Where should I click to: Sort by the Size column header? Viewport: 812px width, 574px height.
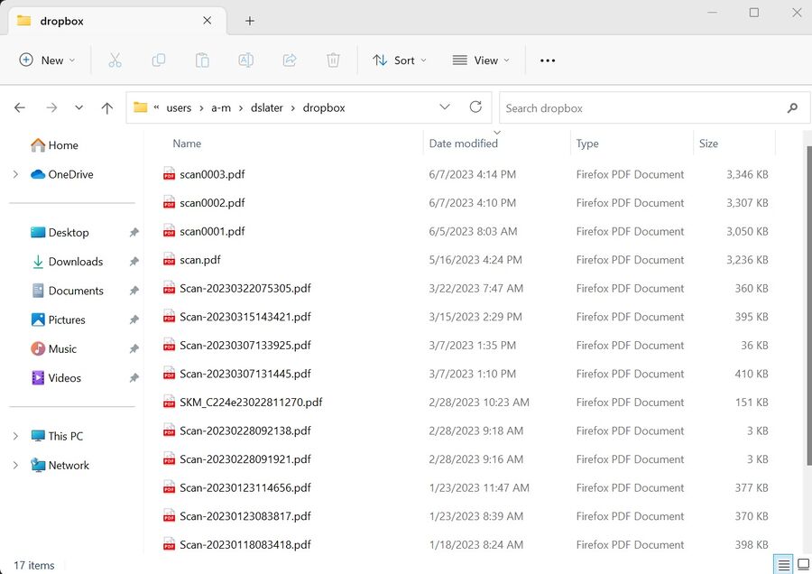(708, 143)
